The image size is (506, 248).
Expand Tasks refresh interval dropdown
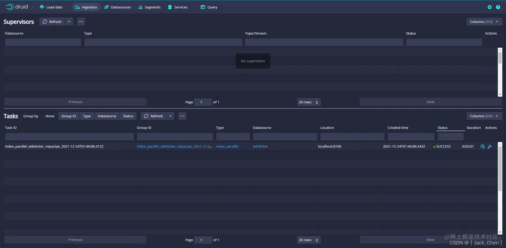[170, 116]
